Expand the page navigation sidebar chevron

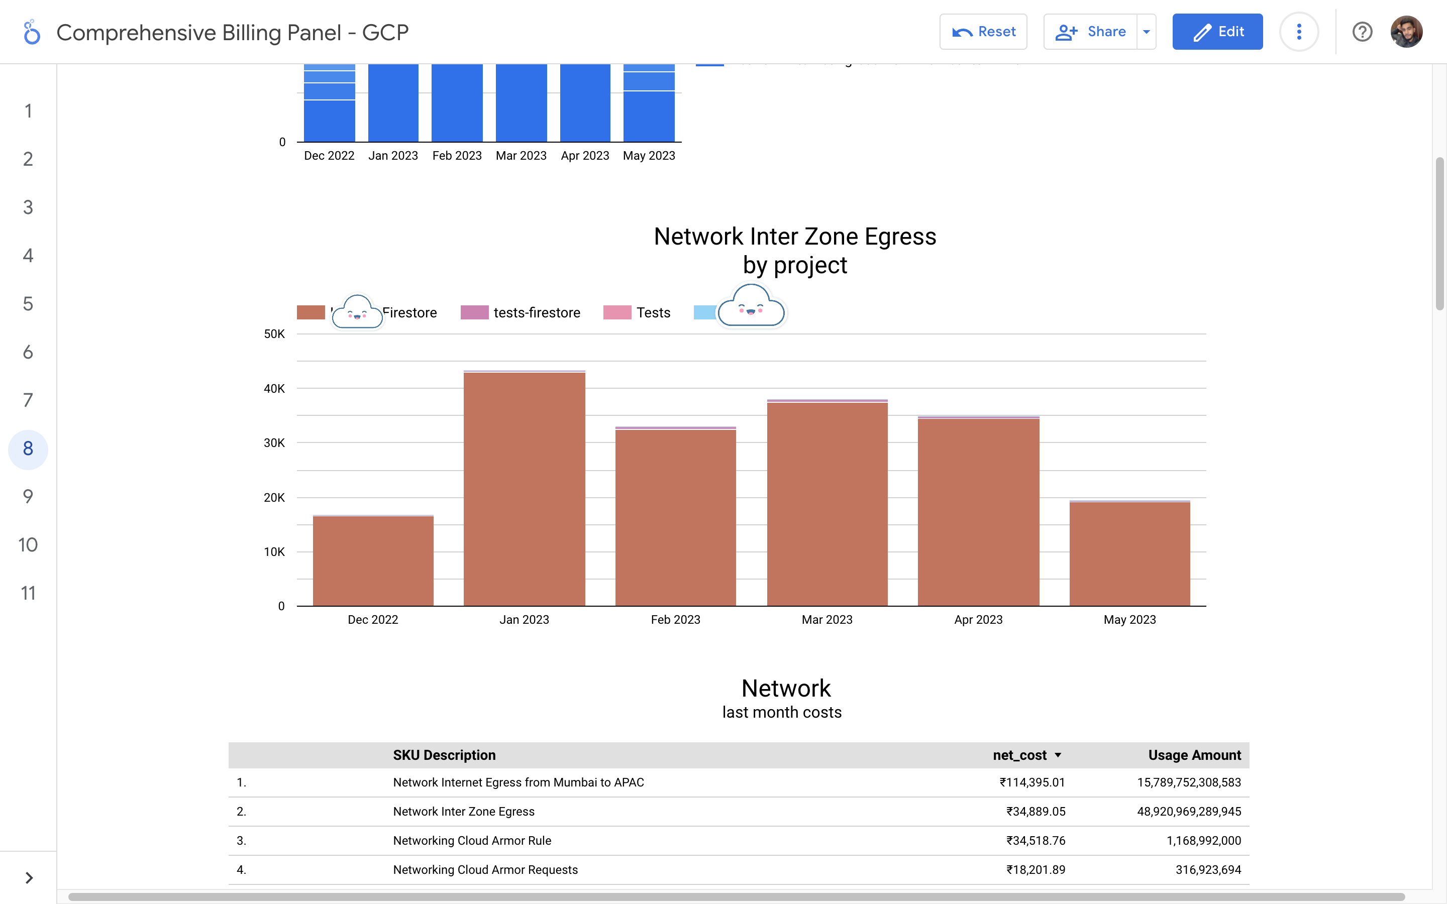coord(29,877)
